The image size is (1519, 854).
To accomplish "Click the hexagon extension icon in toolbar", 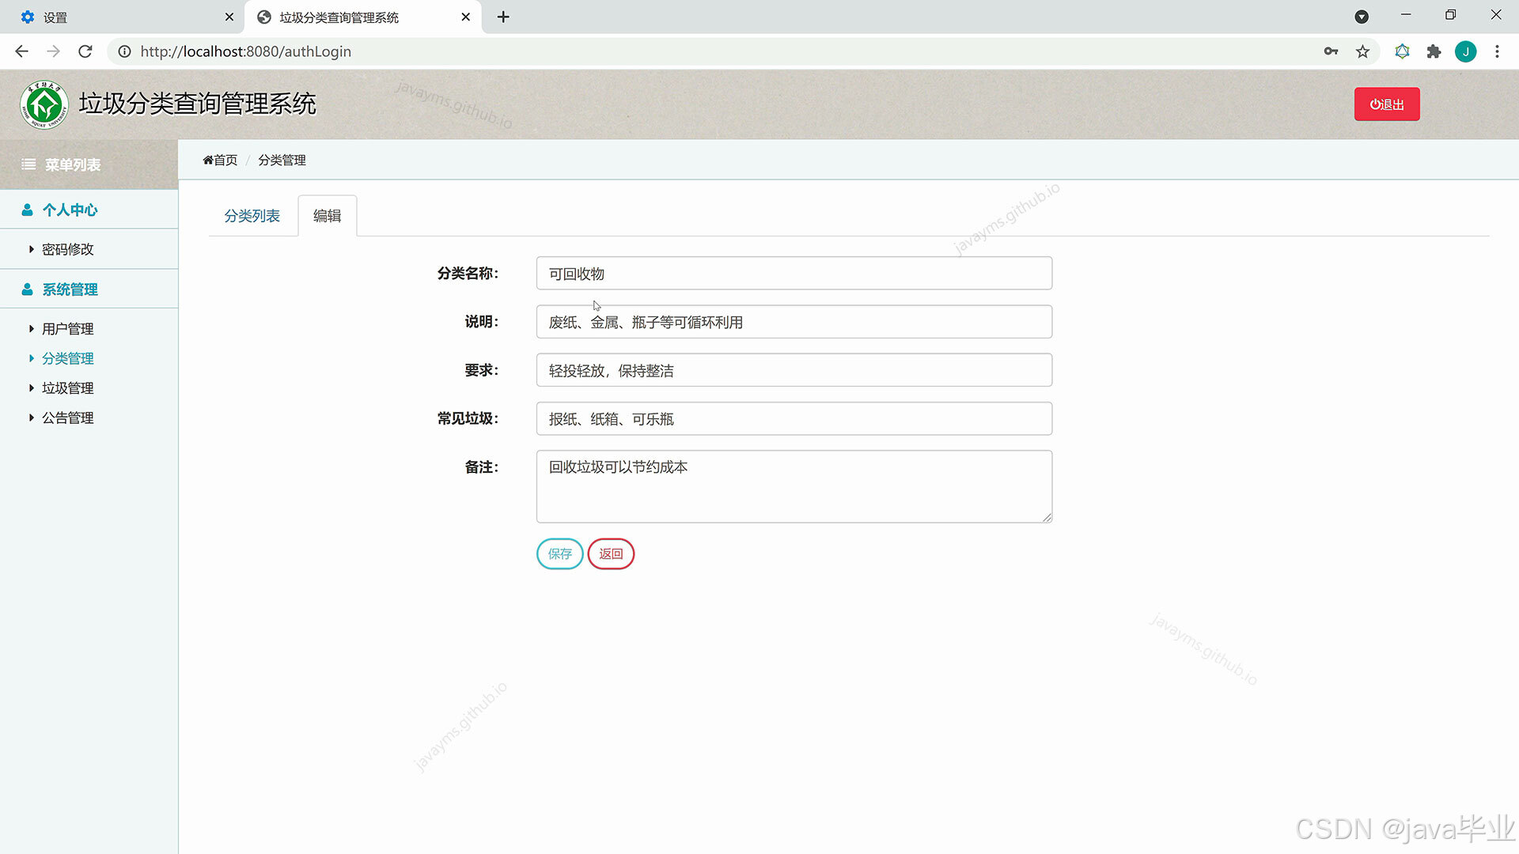I will (x=1402, y=51).
